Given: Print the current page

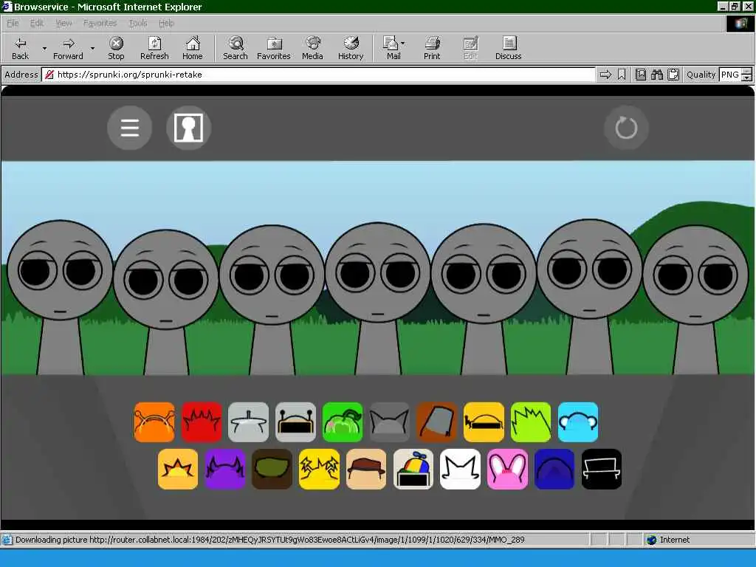Looking at the screenshot, I should point(432,48).
